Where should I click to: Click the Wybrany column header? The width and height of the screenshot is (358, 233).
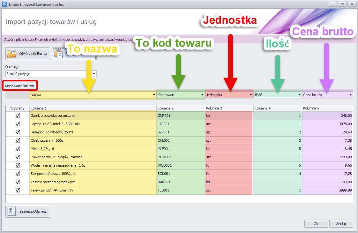(x=17, y=108)
